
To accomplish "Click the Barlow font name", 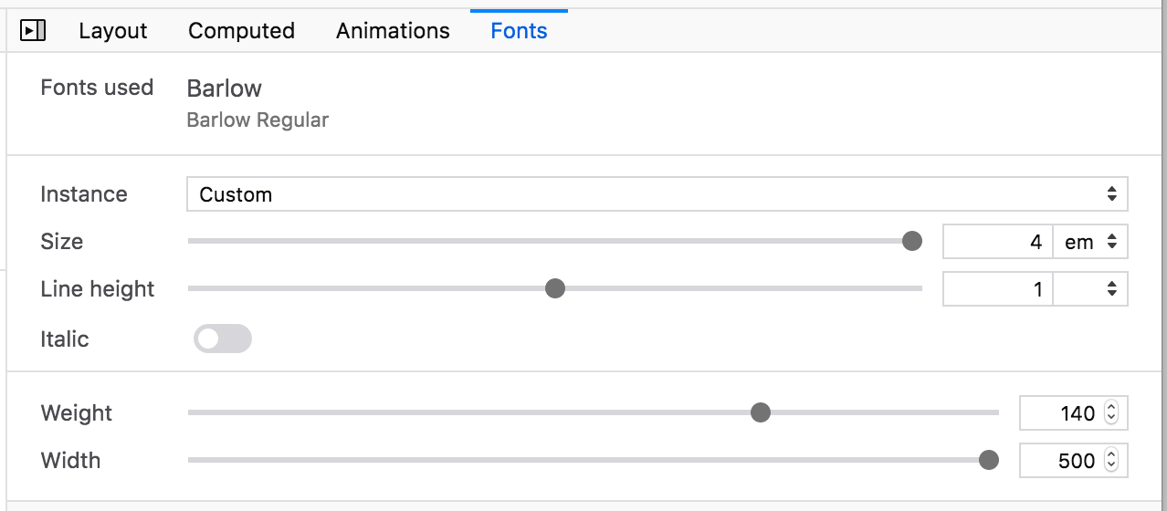I will pos(224,89).
